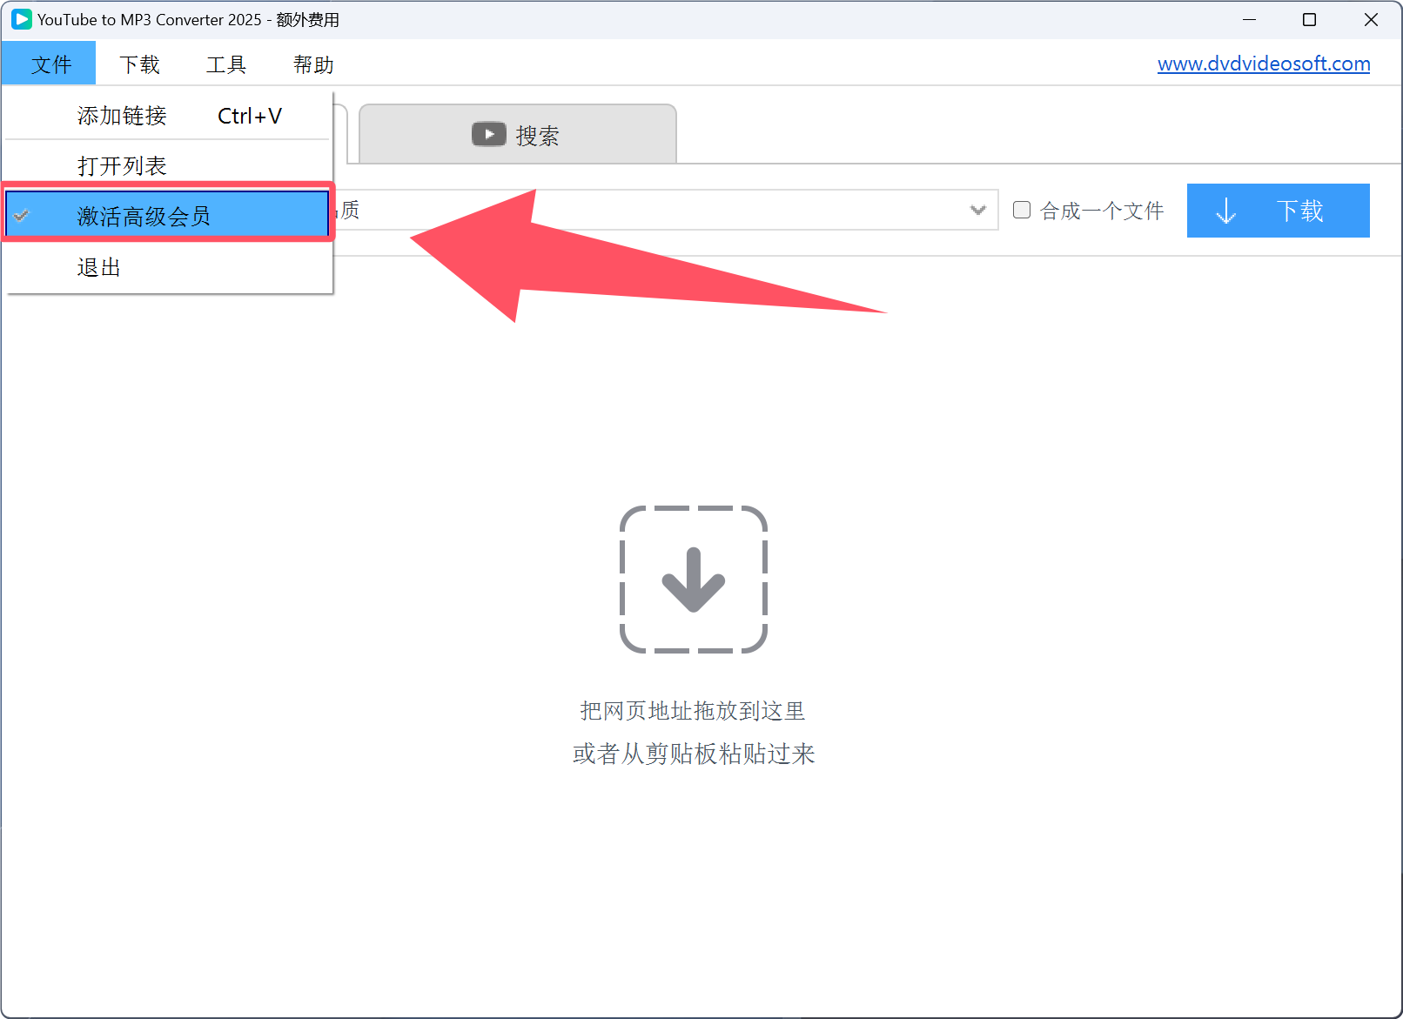Click the dashed drop-zone arrow icon
The width and height of the screenshot is (1403, 1019).
tap(693, 580)
